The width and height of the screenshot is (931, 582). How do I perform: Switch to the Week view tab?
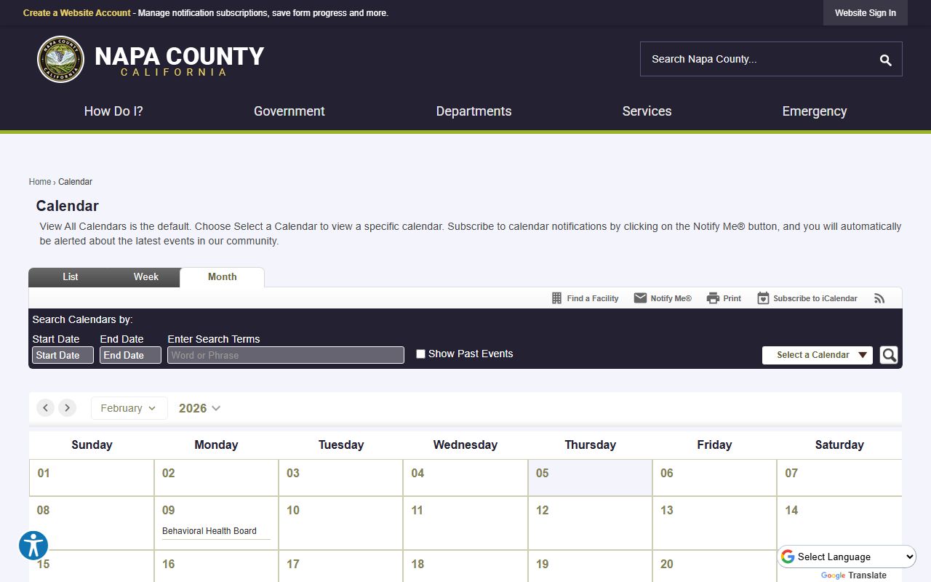146,277
